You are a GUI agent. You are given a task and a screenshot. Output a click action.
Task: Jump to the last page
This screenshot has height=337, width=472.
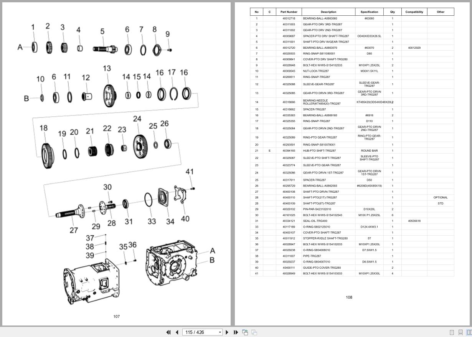tap(236, 332)
